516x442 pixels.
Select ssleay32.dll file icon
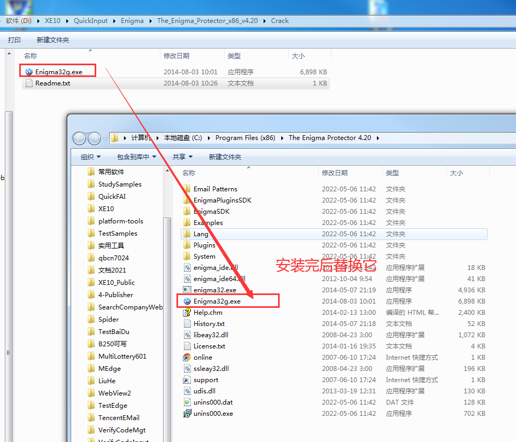(x=187, y=368)
